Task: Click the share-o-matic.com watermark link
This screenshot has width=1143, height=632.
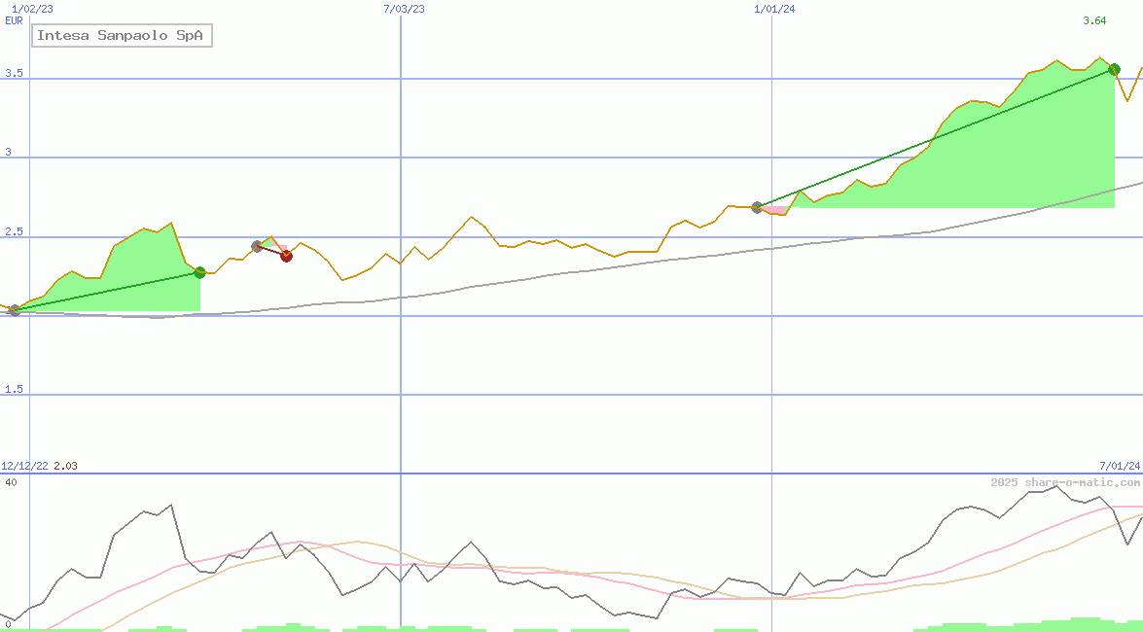Action: click(x=1064, y=482)
